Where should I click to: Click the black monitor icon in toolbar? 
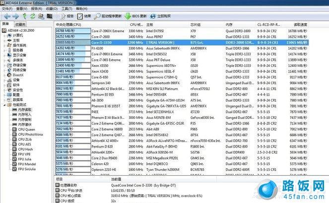point(50,16)
